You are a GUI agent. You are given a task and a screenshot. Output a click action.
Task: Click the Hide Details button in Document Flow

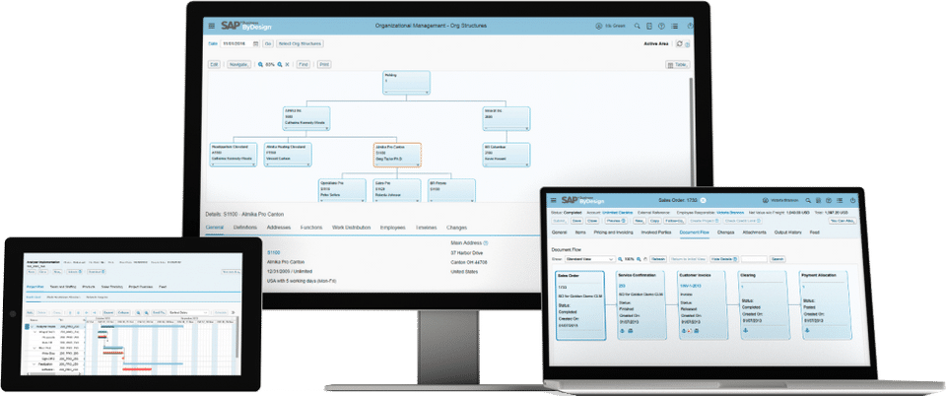[723, 258]
